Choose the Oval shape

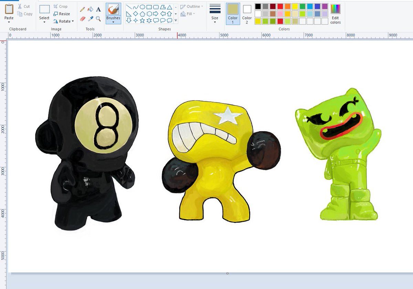tap(142, 7)
